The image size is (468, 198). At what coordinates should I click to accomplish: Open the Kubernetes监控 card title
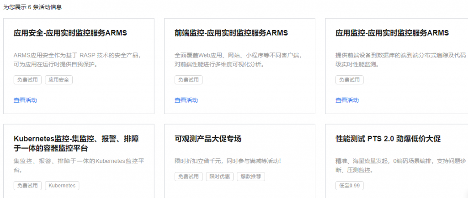(76, 144)
